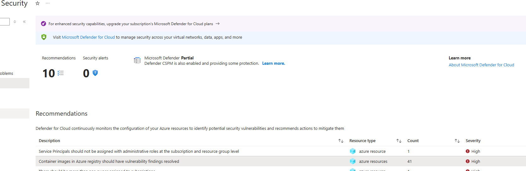
Task: Click the blue alert shield beside 0
Action: tap(95, 73)
